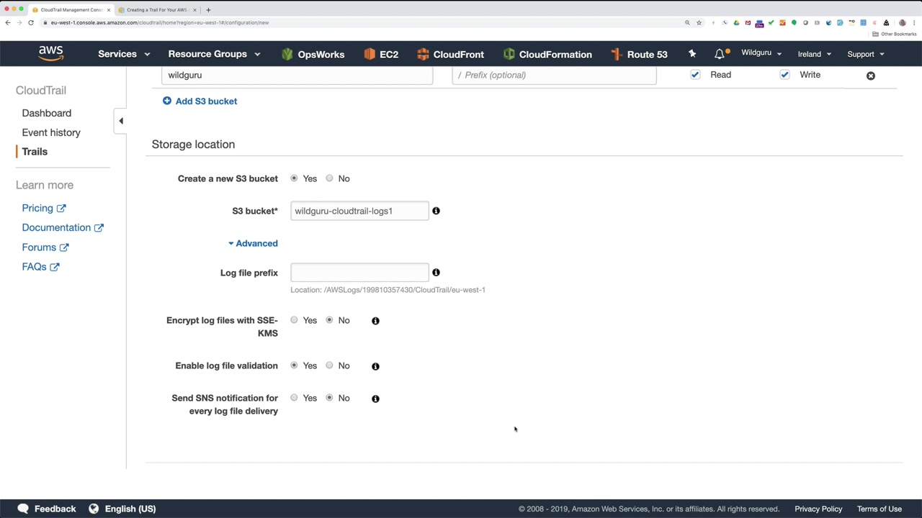Click the browser back arrow
This screenshot has height=518, width=922.
point(8,22)
